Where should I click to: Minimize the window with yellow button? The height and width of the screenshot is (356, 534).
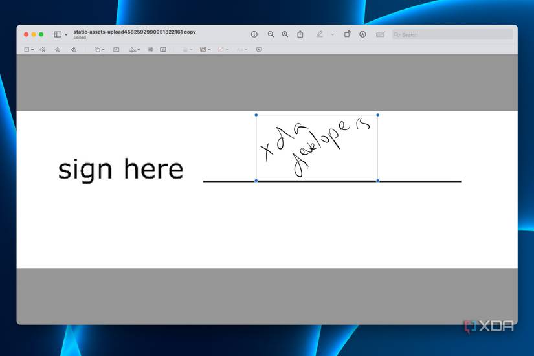coord(34,34)
